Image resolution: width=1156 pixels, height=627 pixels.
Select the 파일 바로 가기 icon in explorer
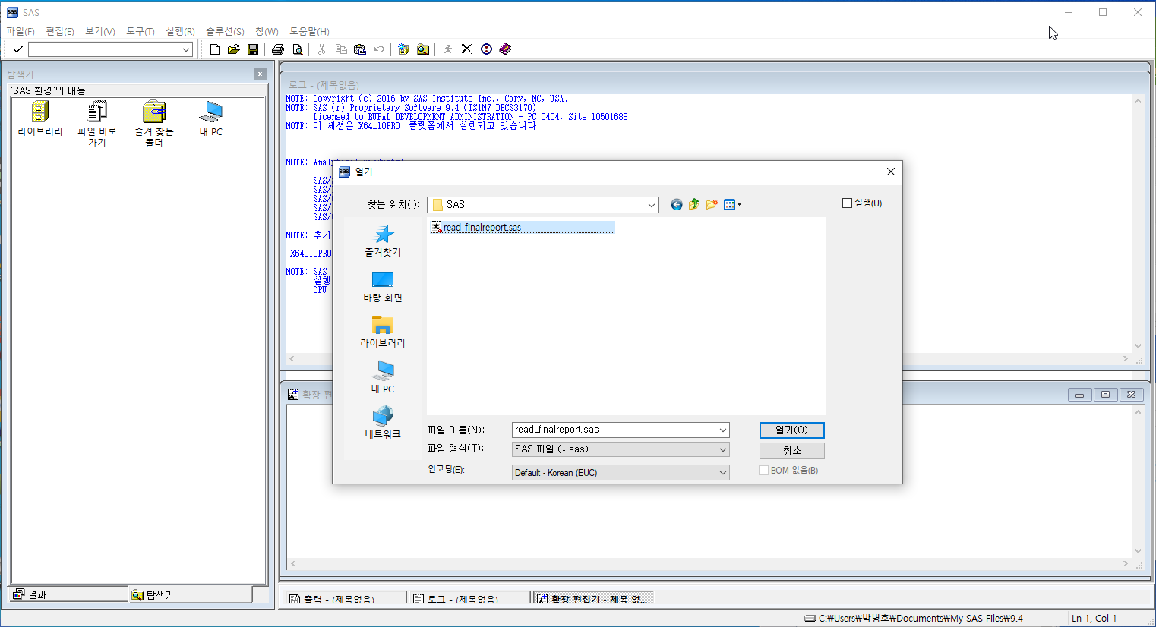click(97, 124)
